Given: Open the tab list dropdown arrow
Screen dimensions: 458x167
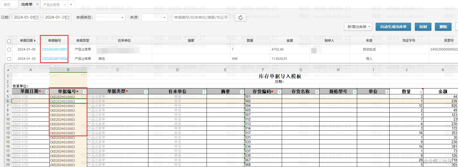Looking at the screenshot, I should pos(71,5).
